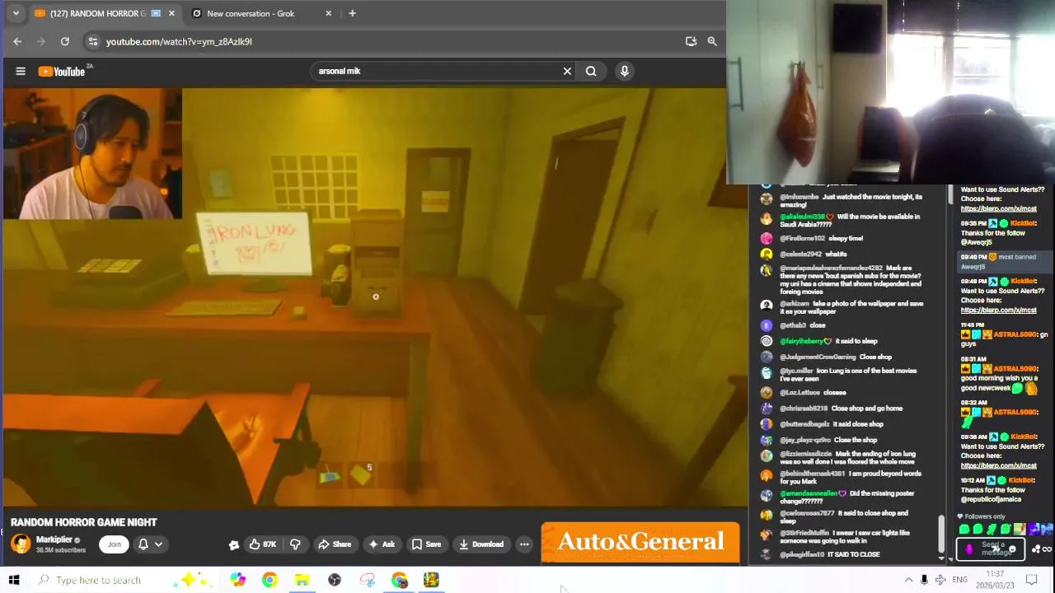Image resolution: width=1055 pixels, height=593 pixels.
Task: Toggle the notification bell for Markiplier
Action: tap(143, 544)
